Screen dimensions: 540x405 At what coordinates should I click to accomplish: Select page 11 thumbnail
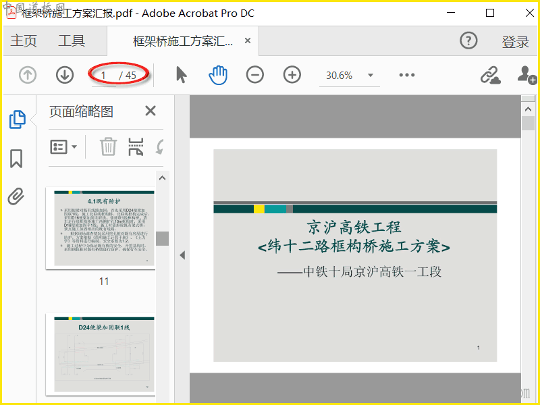(x=101, y=228)
